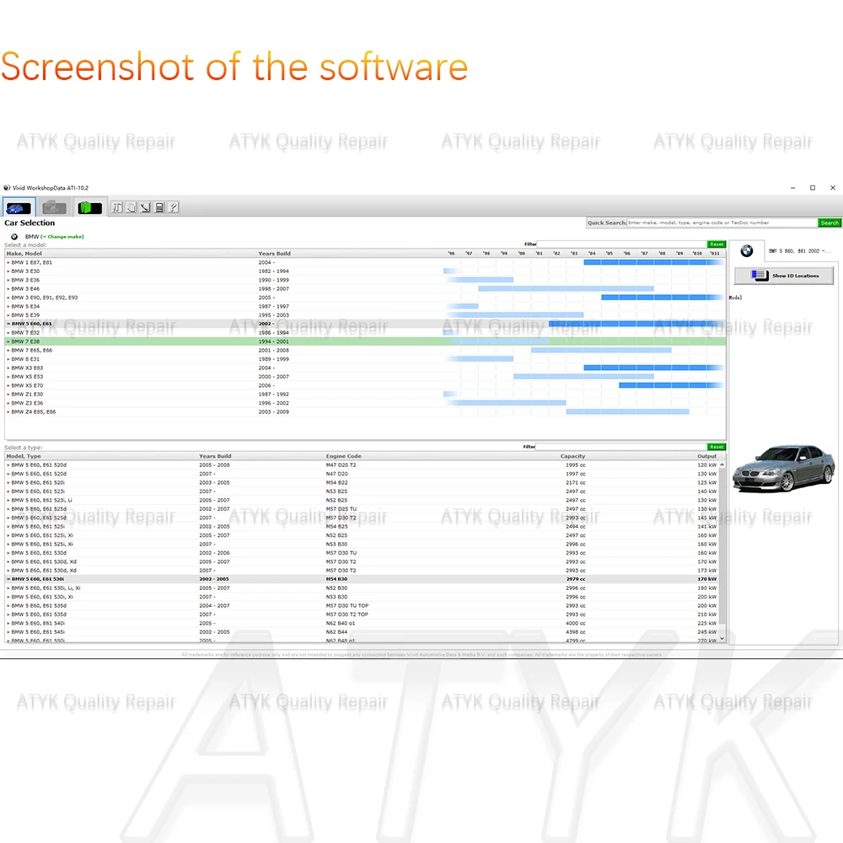Select the BMW 5 E60, E61 523i, Li type
This screenshot has height=843, width=843.
coord(362,500)
